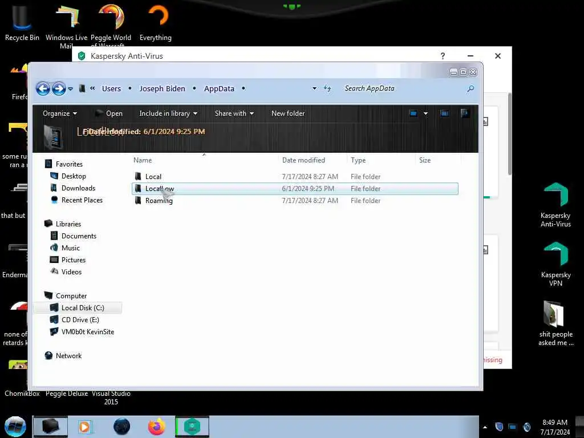Select the LocalLow folder icon
The width and height of the screenshot is (584, 438).
[138, 188]
